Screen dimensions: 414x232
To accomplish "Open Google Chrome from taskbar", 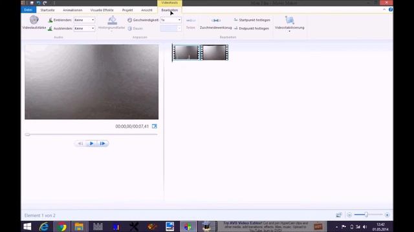I will coord(62,226).
